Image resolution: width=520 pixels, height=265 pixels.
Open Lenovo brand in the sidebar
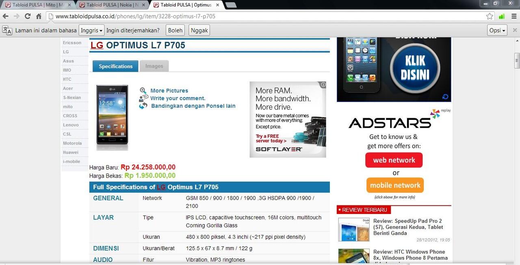pos(71,125)
